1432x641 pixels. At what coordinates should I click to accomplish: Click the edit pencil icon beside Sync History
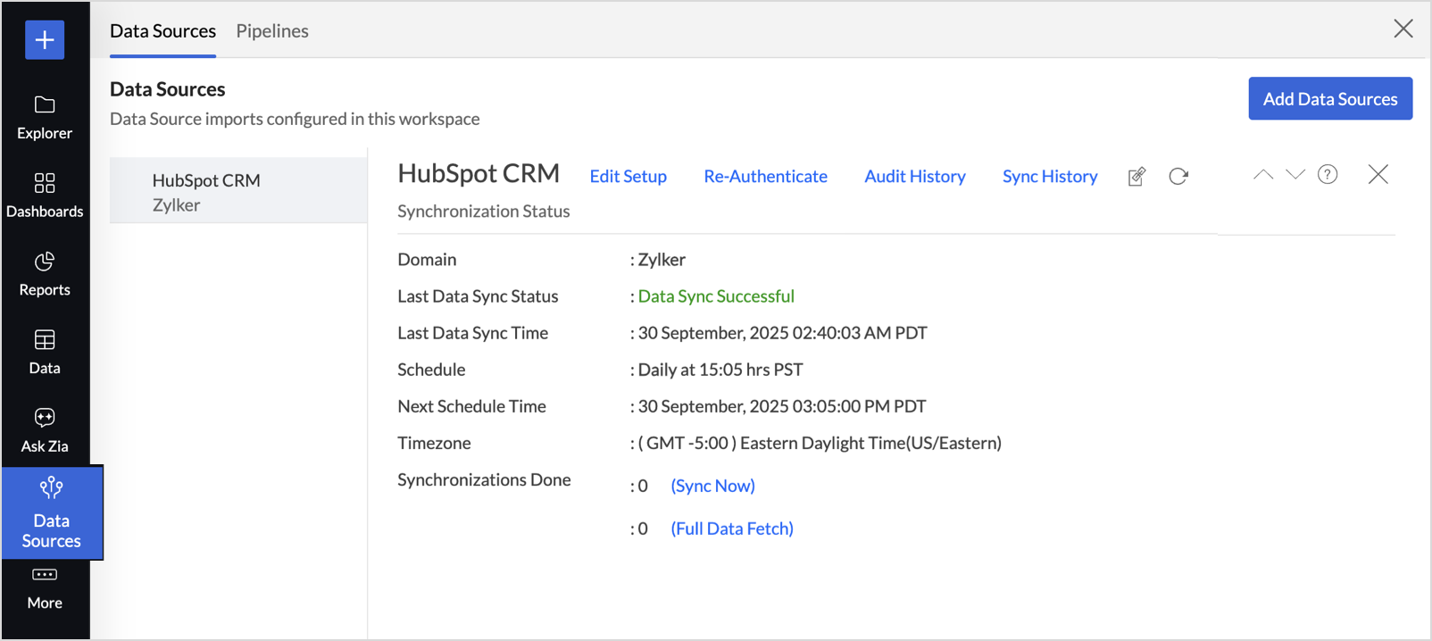tap(1136, 177)
